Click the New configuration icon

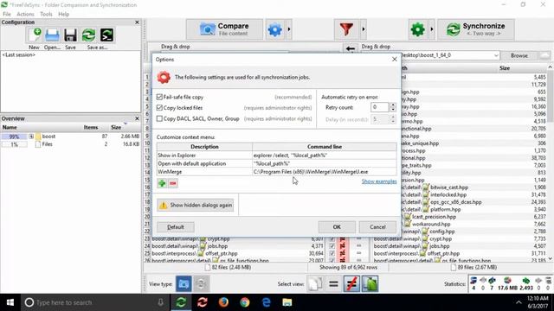(35, 35)
